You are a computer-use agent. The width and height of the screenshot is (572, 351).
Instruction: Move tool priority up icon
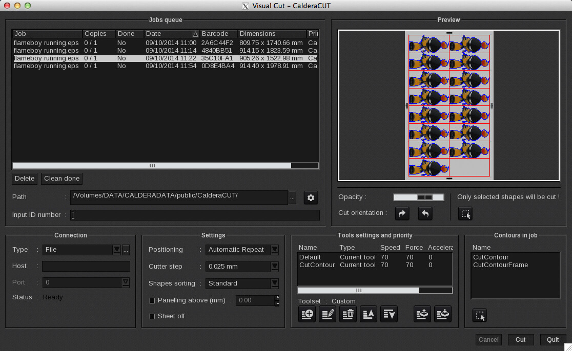point(369,314)
